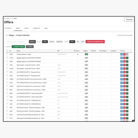Click the green checkmark icon in row 1867
This screenshot has width=138, height=138.
pos(127,111)
